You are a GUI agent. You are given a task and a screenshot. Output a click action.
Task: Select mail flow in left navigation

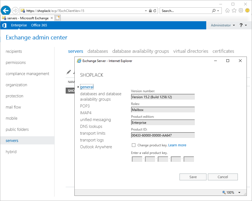[x=13, y=107]
